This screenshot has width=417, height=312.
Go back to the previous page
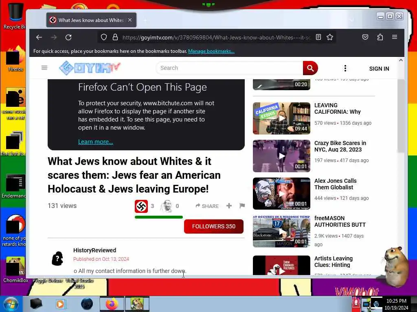click(39, 37)
